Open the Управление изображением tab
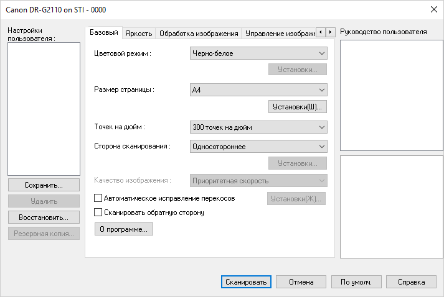 click(x=279, y=33)
